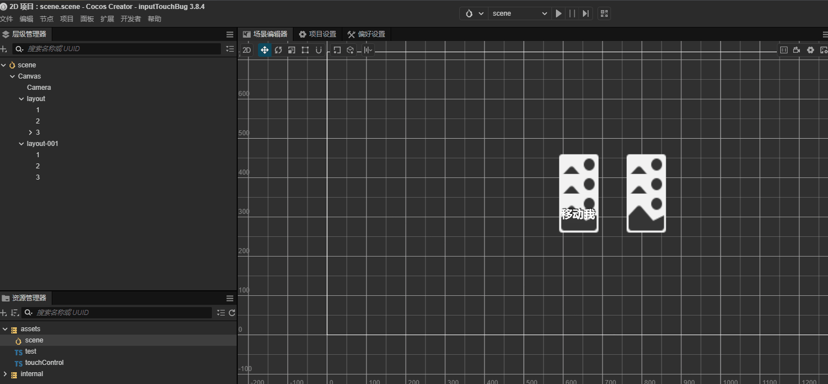This screenshot has width=828, height=384.
Task: Switch to the 项目设置 tab
Action: [x=318, y=34]
